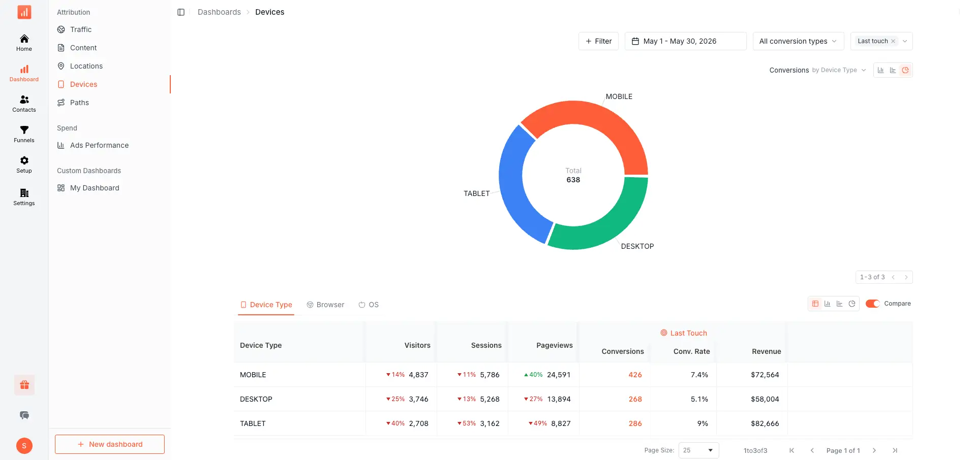Go to next table page
The image size is (976, 460).
874,450
